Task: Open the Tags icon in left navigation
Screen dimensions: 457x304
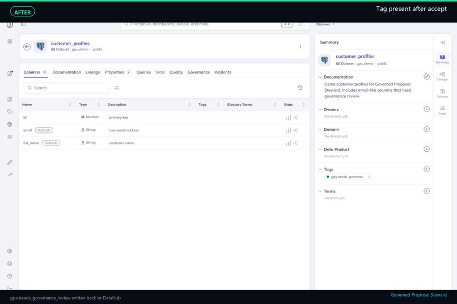Action: pyautogui.click(x=10, y=112)
